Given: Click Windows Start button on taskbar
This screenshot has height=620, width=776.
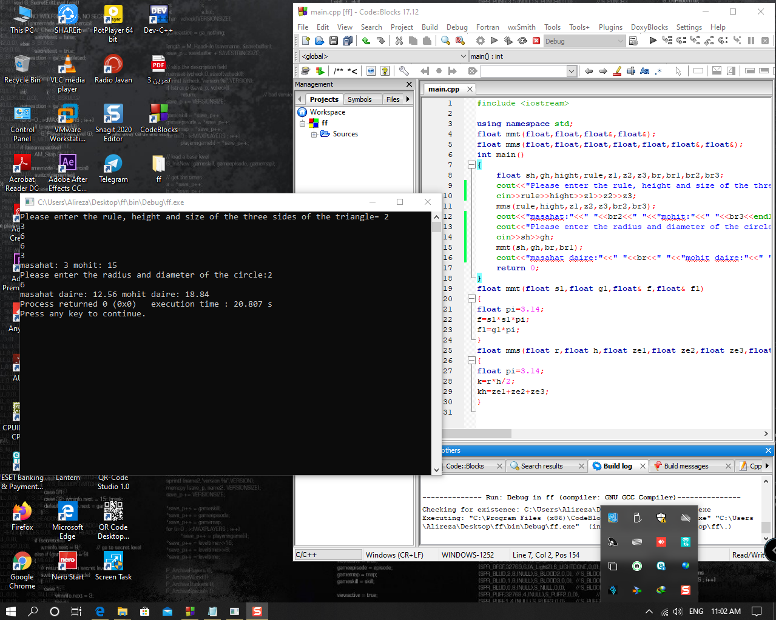Looking at the screenshot, I should pos(10,612).
